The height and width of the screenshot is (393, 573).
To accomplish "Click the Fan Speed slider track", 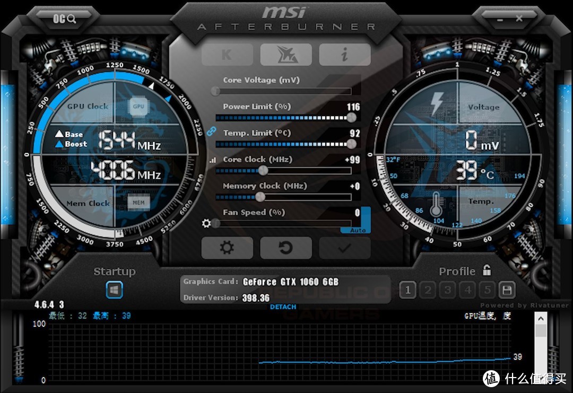I will pyautogui.click(x=283, y=223).
